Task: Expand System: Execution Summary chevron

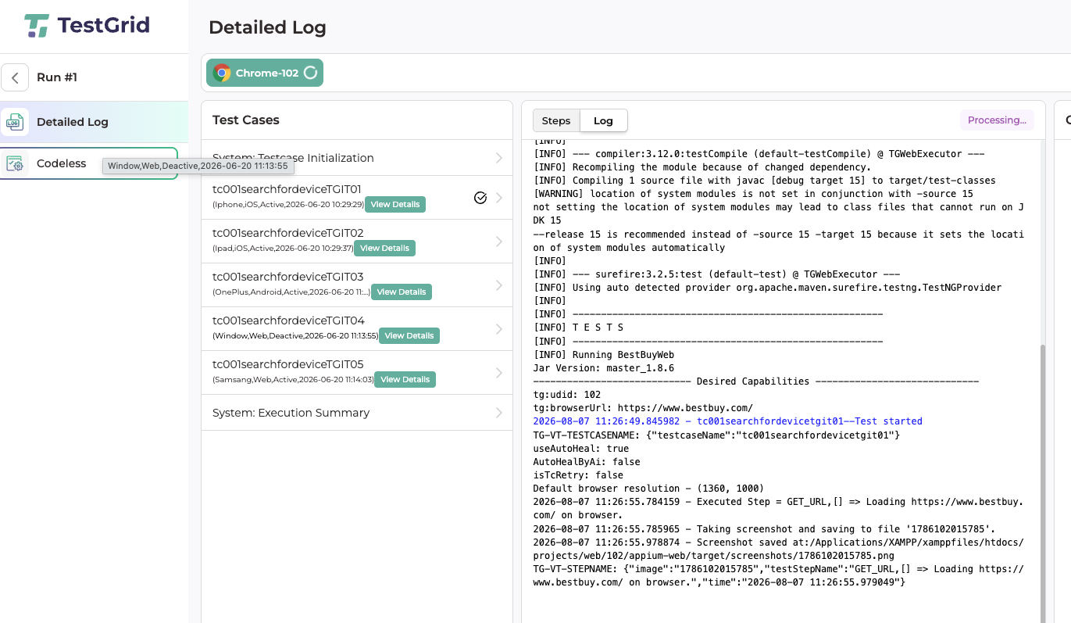Action: click(499, 413)
